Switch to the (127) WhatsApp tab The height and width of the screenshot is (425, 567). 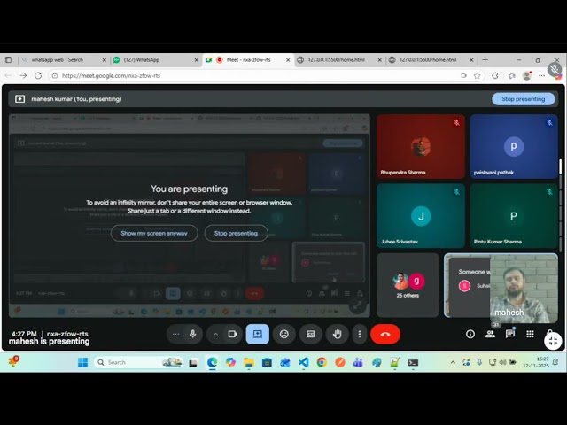pyautogui.click(x=156, y=60)
